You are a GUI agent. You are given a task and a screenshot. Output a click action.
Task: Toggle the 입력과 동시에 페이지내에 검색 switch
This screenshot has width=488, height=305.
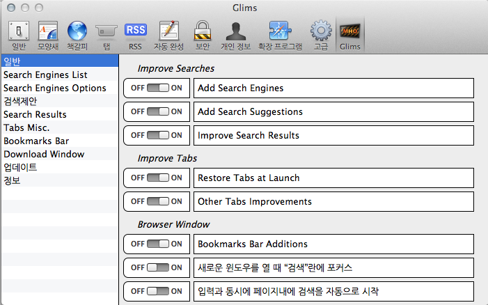click(158, 291)
